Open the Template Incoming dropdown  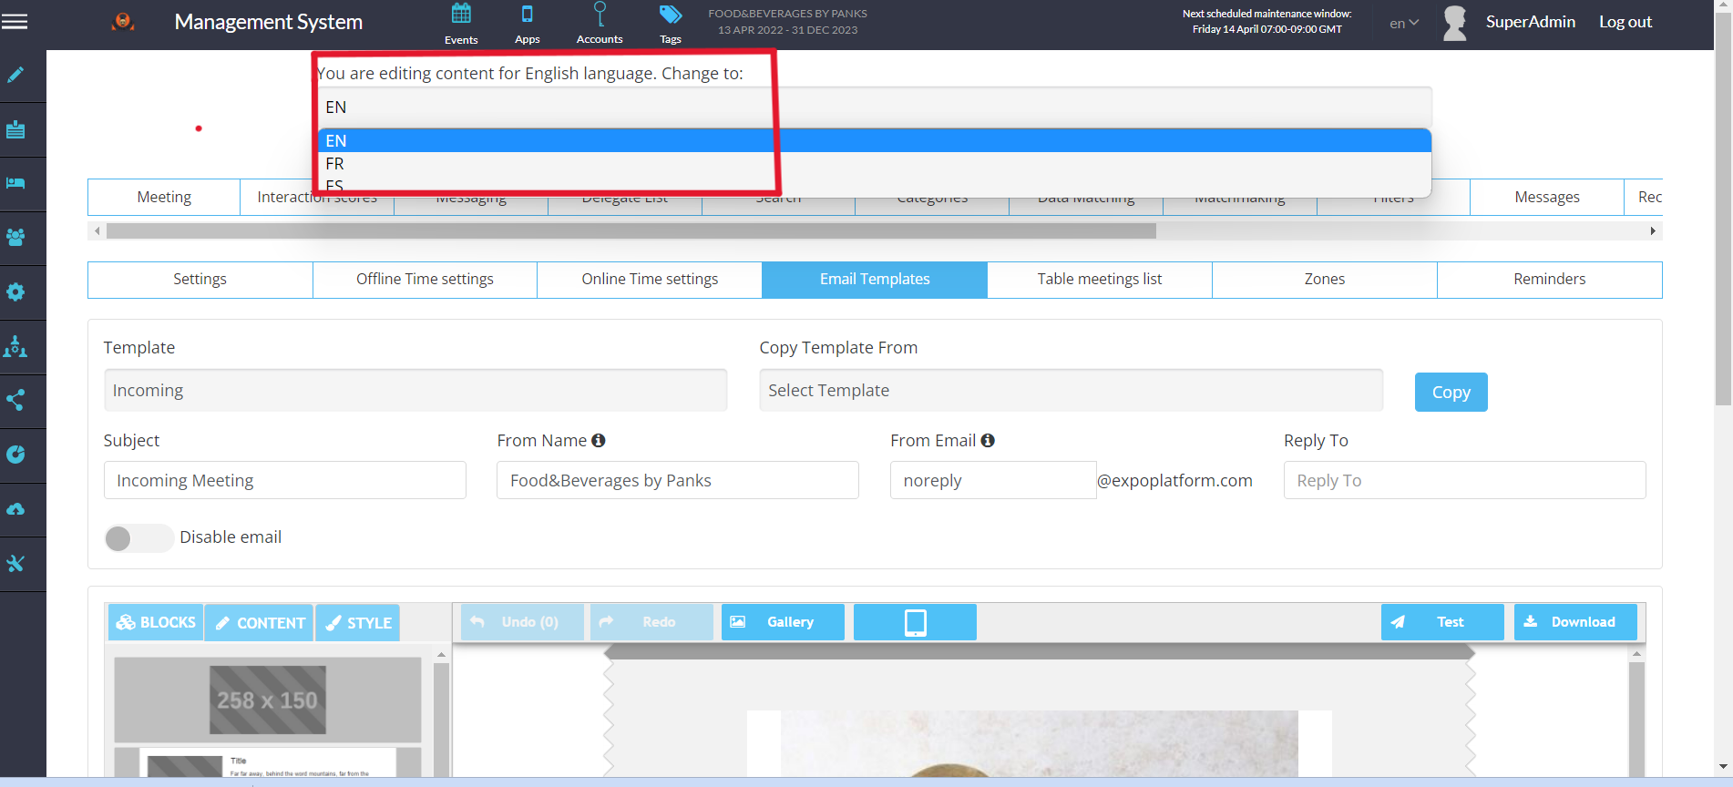(x=415, y=390)
